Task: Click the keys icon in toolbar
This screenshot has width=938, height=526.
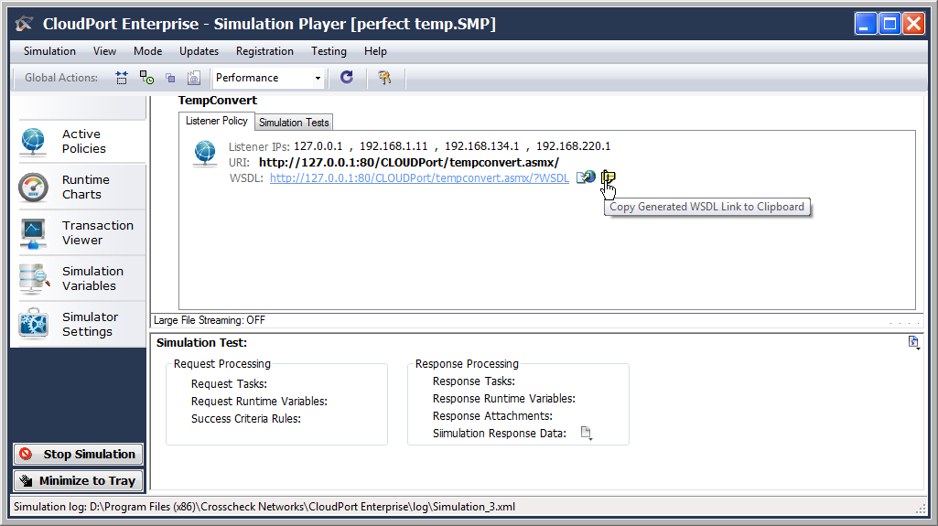Action: pyautogui.click(x=384, y=77)
